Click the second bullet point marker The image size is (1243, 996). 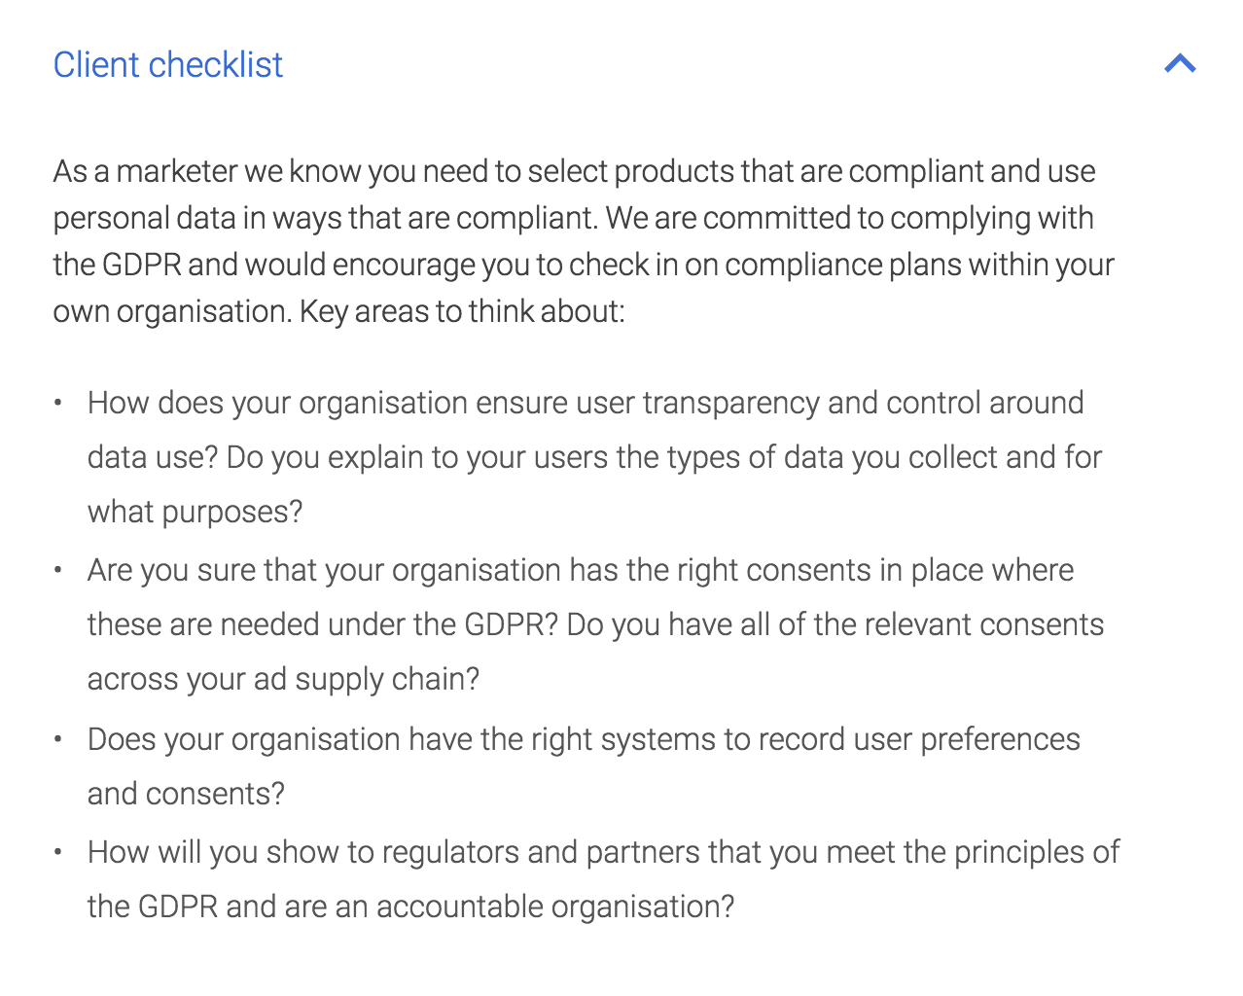click(58, 569)
